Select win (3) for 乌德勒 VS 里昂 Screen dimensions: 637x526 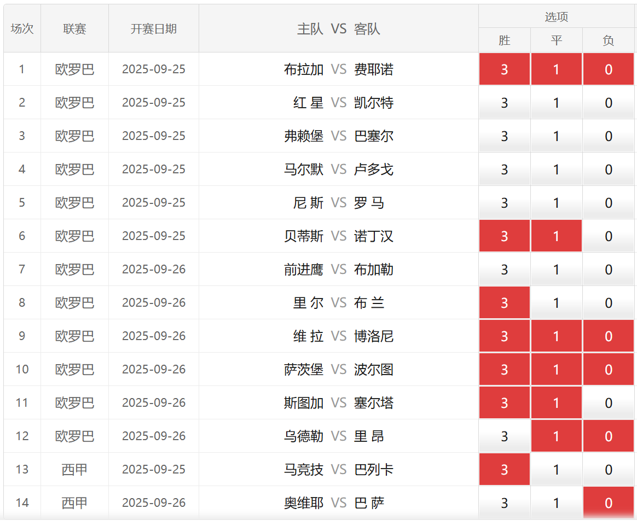[x=504, y=436]
